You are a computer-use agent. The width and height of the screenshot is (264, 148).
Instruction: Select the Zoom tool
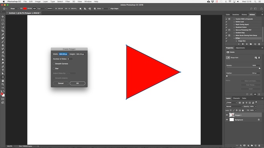(x=3, y=84)
